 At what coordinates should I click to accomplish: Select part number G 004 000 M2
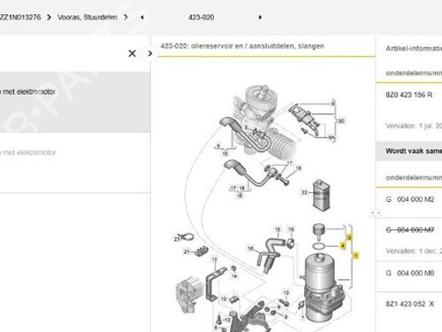click(x=410, y=199)
